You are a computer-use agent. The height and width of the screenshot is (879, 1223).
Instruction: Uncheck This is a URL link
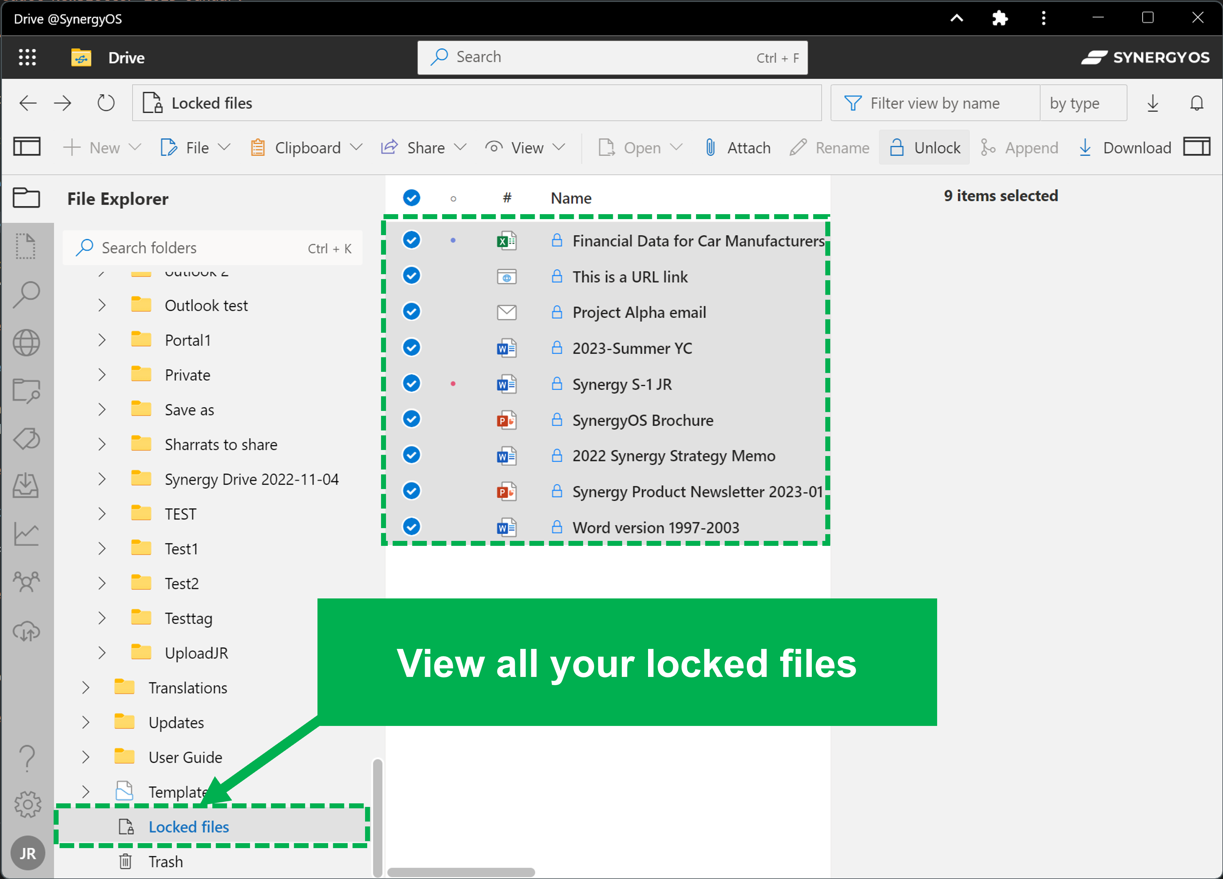coord(412,276)
